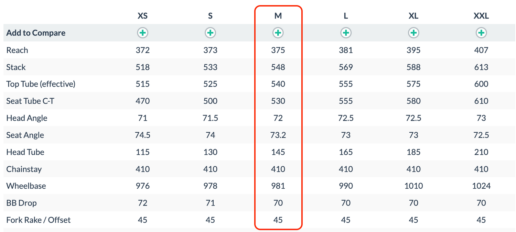Select the M column header
This screenshot has height=232, width=516.
tap(278, 16)
